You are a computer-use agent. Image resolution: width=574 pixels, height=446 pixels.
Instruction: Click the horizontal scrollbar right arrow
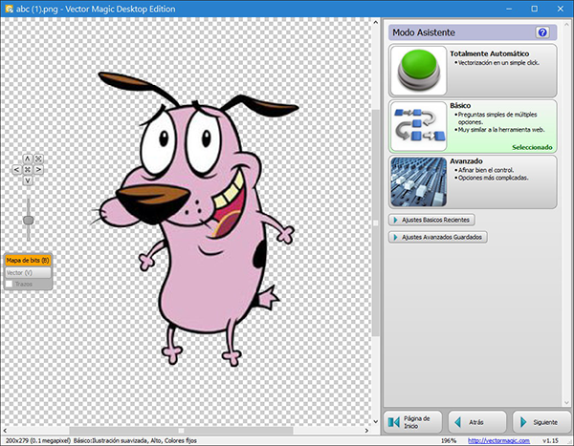point(366,431)
